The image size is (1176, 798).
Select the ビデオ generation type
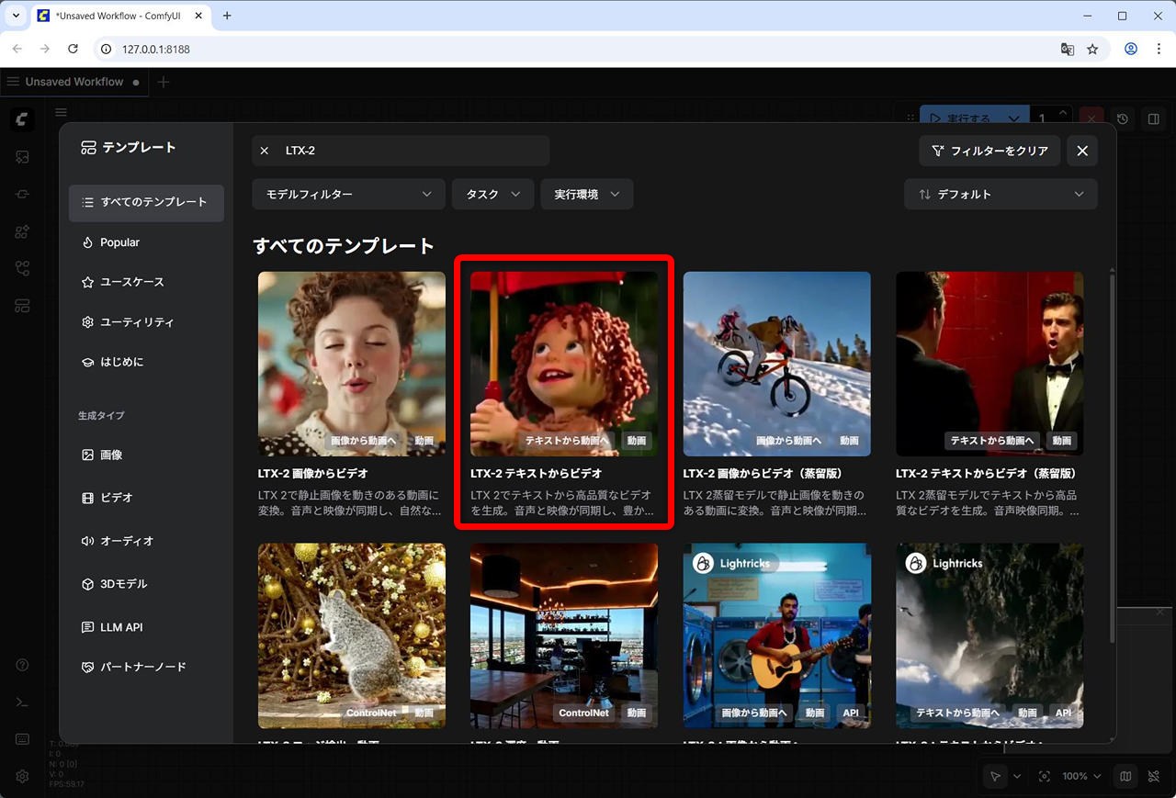point(117,498)
